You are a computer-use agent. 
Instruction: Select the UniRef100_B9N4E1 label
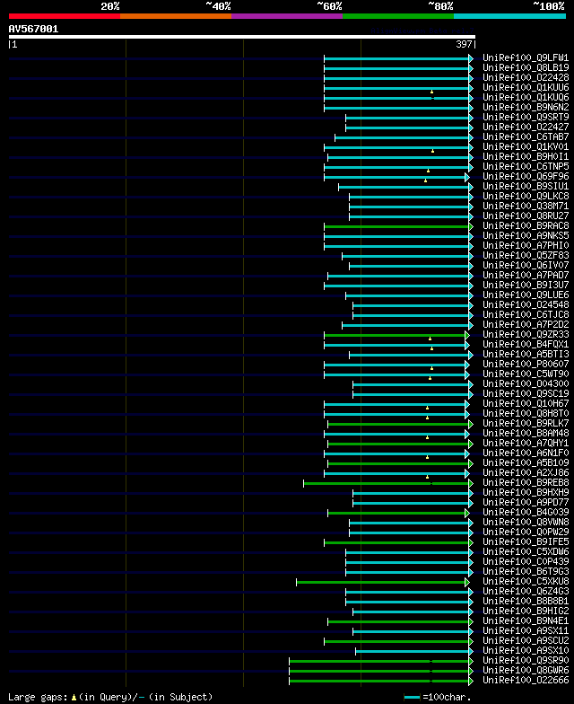tap(526, 621)
